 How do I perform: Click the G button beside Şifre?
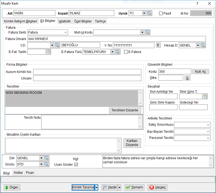click(x=187, y=78)
